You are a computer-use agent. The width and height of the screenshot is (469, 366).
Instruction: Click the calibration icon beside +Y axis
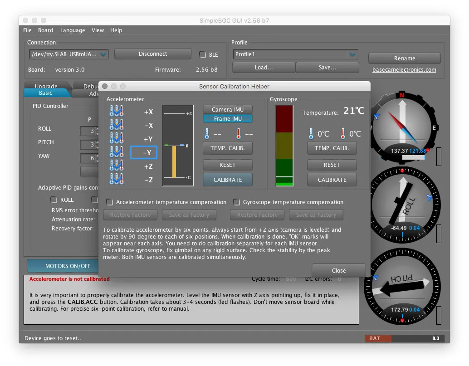click(117, 138)
